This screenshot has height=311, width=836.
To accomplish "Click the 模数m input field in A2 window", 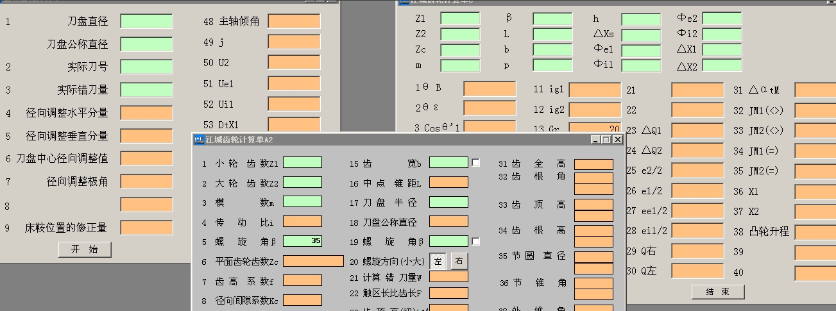I will point(302,202).
